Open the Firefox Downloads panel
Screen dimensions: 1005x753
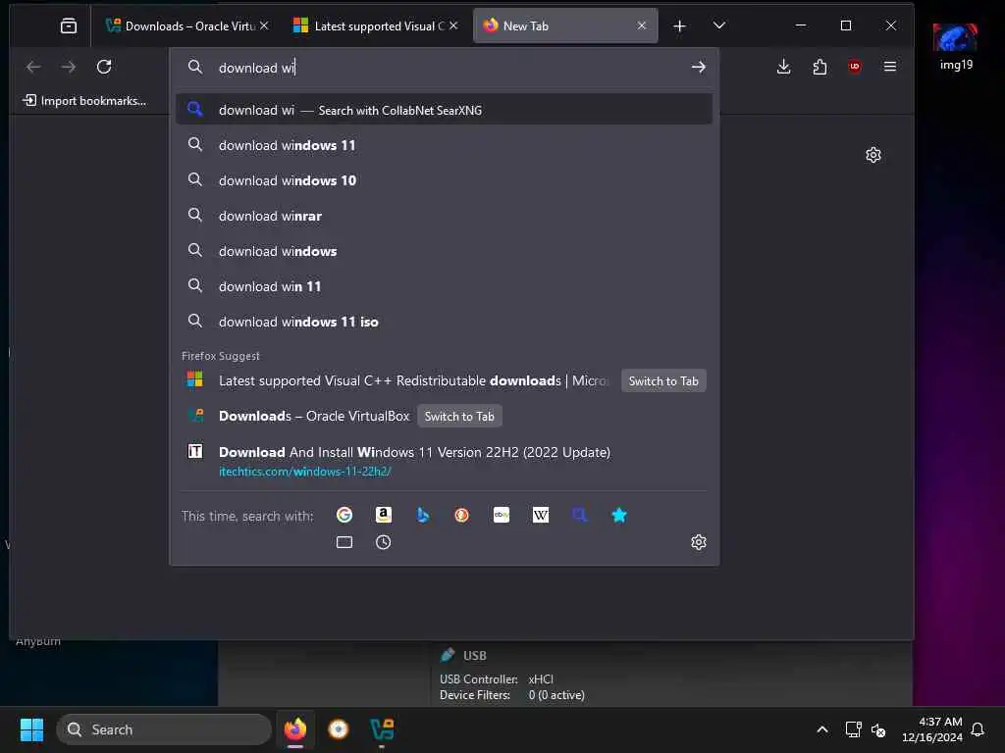tap(783, 67)
